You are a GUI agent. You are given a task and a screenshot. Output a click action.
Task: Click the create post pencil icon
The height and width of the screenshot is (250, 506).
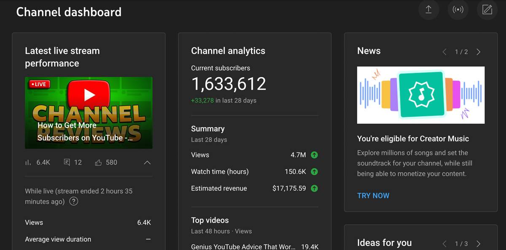pos(487,9)
